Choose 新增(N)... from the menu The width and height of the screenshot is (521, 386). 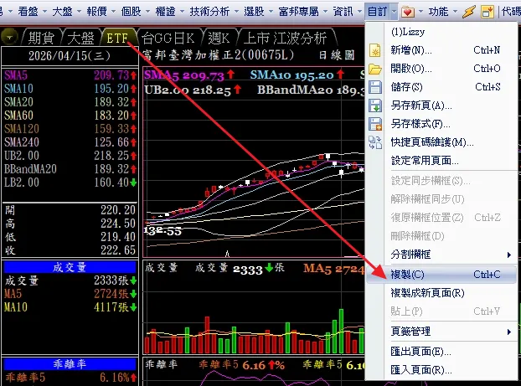(442, 50)
